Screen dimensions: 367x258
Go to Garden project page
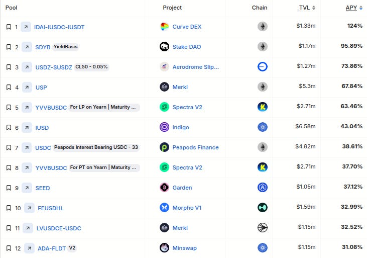[182, 188]
